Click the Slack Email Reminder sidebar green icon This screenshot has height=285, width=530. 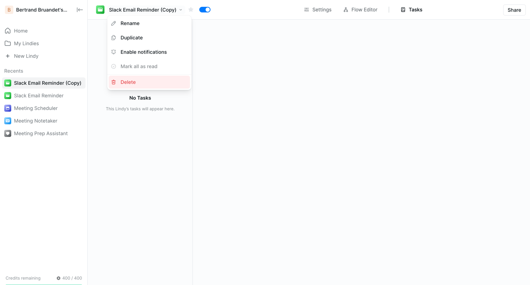click(8, 96)
